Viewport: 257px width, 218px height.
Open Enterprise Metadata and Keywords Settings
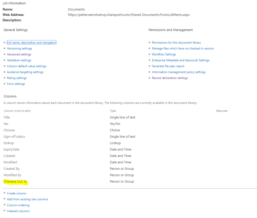(181, 60)
